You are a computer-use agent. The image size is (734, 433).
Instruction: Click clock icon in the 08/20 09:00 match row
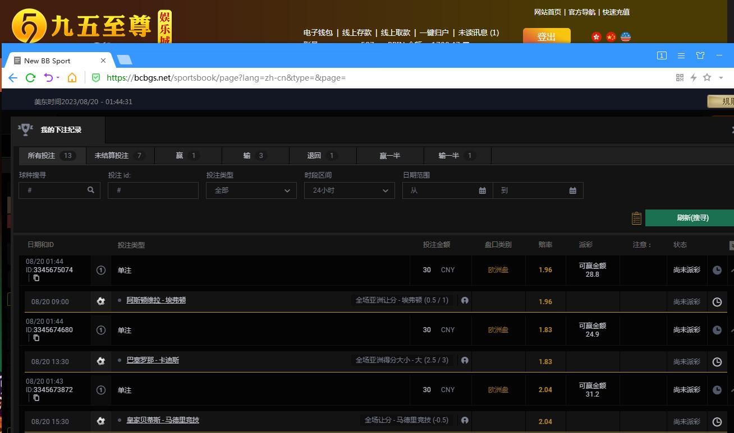717,302
